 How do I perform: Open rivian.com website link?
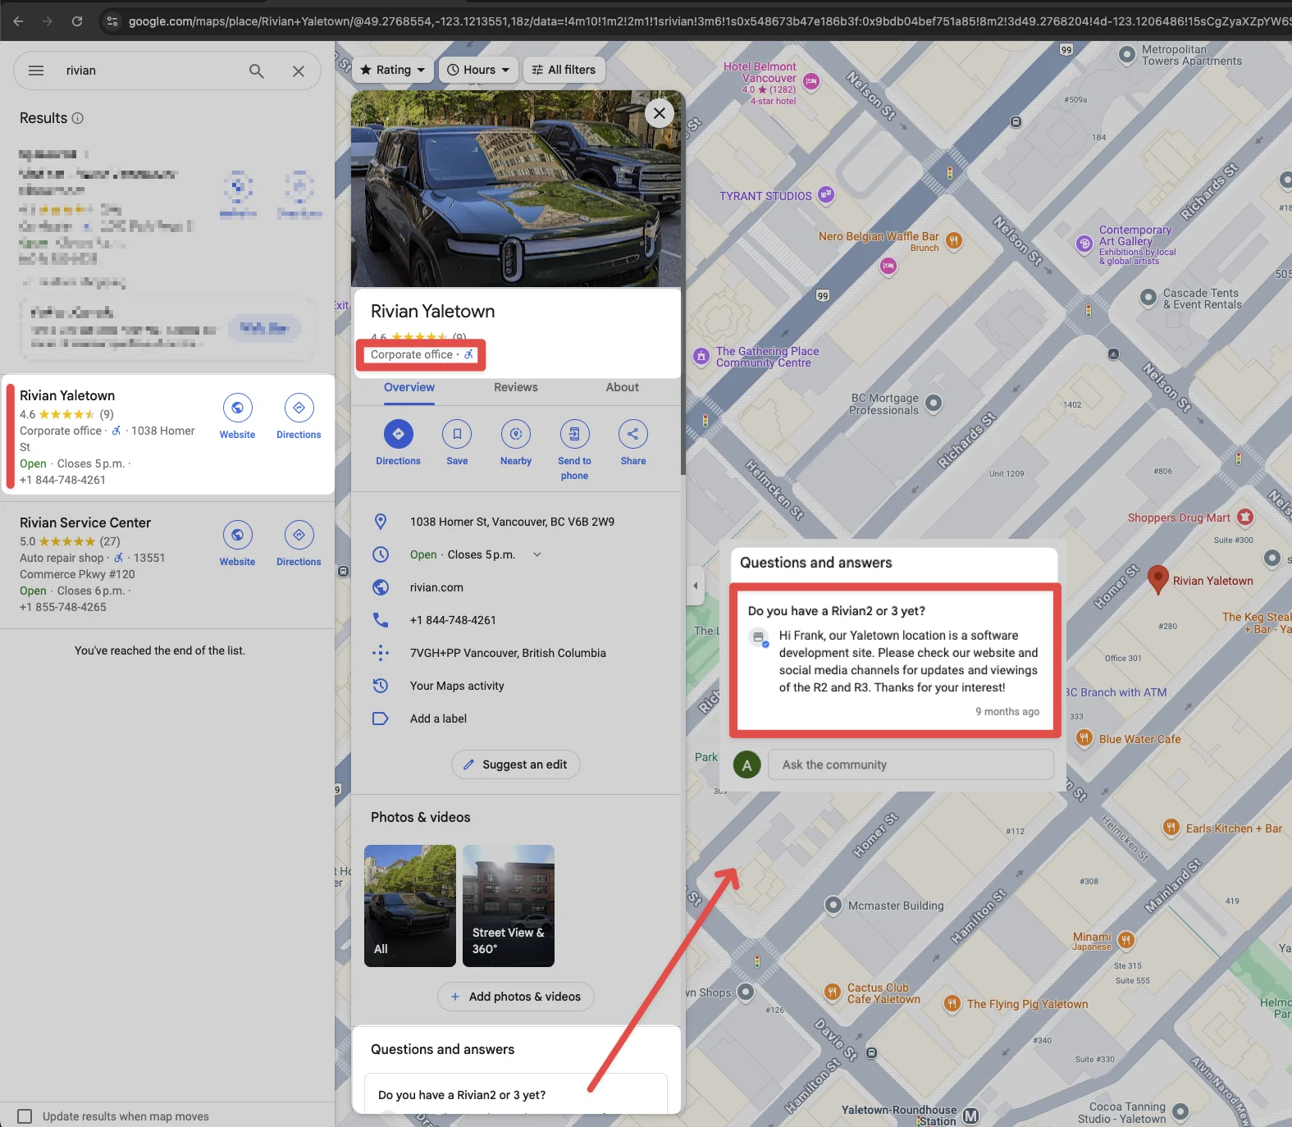click(x=436, y=587)
